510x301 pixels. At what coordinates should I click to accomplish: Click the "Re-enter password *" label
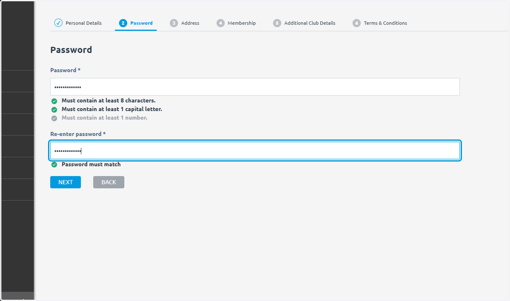[78, 134]
